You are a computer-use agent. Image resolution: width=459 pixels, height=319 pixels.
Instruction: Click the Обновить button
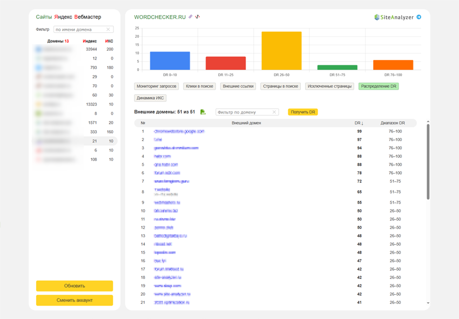click(75, 286)
